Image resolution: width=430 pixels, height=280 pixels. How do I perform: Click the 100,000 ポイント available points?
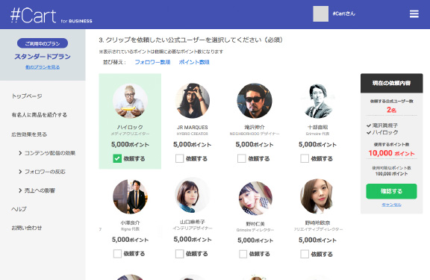pyautogui.click(x=391, y=174)
